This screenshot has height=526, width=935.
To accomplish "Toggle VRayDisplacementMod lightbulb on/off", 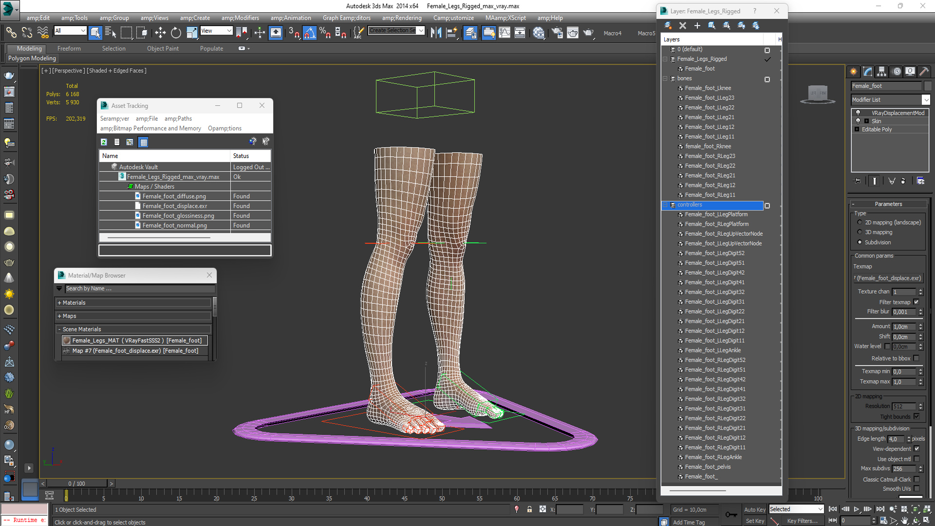I will click(x=858, y=113).
